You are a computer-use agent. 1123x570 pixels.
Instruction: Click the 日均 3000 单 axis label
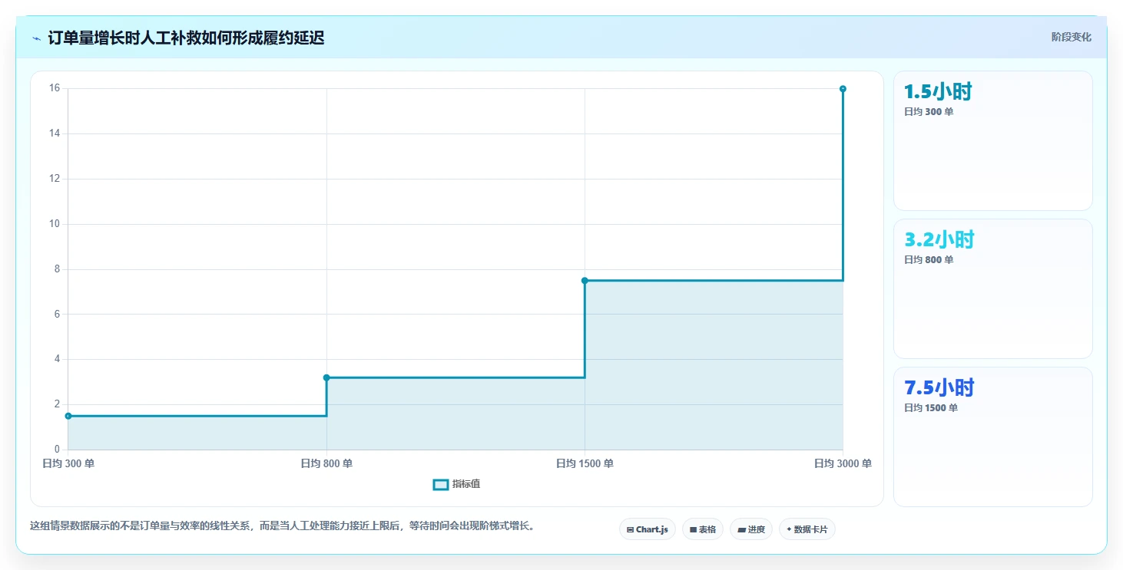[843, 463]
